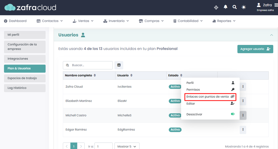The image size is (278, 149).
Task: Focus the Buscar search field
Action: pyautogui.click(x=88, y=65)
